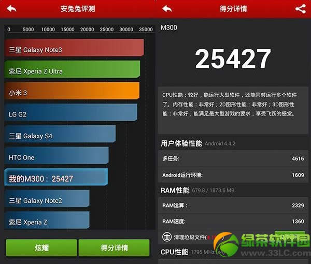311x264 pixels.
Task: Tap back arrow on 安兔兔评测 screen
Action: click(11, 9)
